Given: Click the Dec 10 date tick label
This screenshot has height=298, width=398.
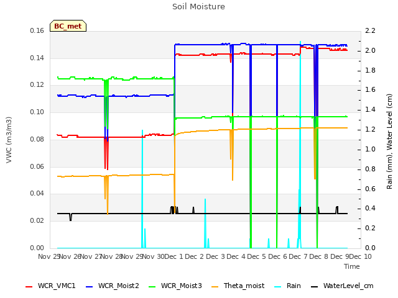Looking at the screenshot, I should [x=361, y=256].
